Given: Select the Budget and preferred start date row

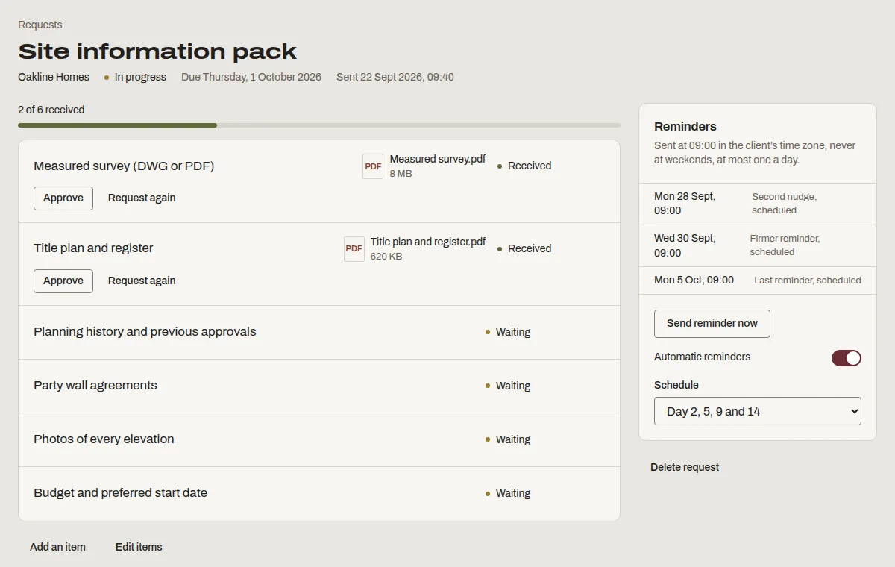Looking at the screenshot, I should [319, 493].
